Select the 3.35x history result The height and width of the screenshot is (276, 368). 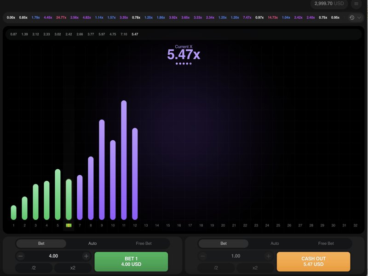point(124,17)
